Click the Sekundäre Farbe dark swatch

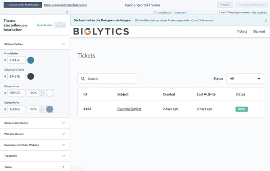tap(31, 76)
